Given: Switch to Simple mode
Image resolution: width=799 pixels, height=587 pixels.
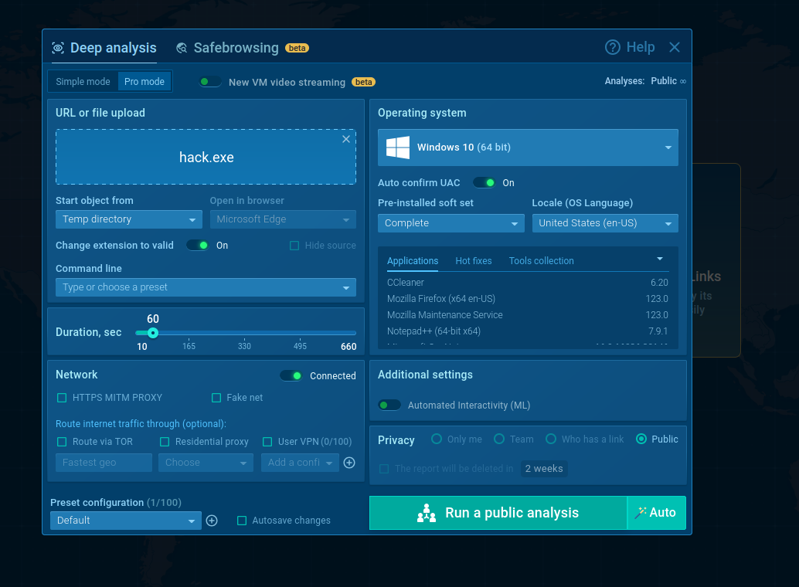Looking at the screenshot, I should (x=83, y=82).
